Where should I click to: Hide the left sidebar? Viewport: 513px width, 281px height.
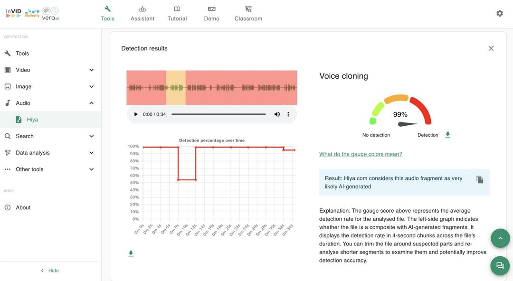point(49,271)
